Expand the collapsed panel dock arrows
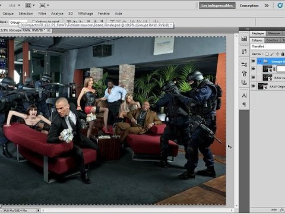 tap(247, 29)
